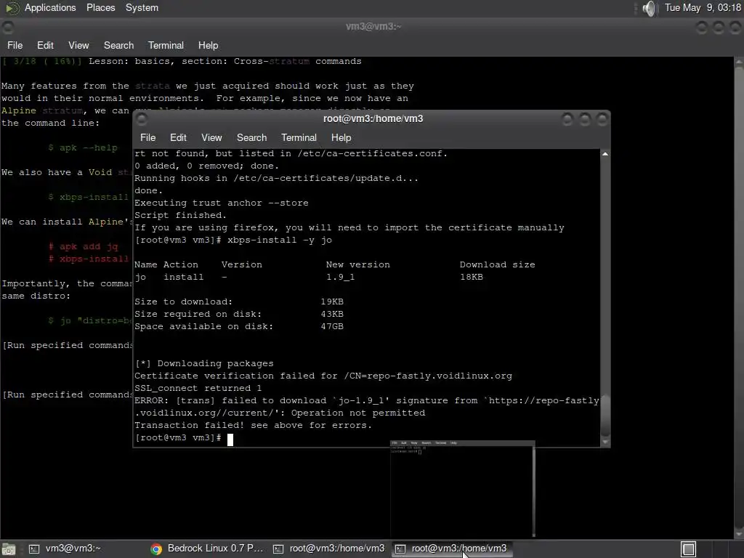
Task: Open Terminal menu in the vm3@vm3:~ terminal
Action: click(166, 46)
